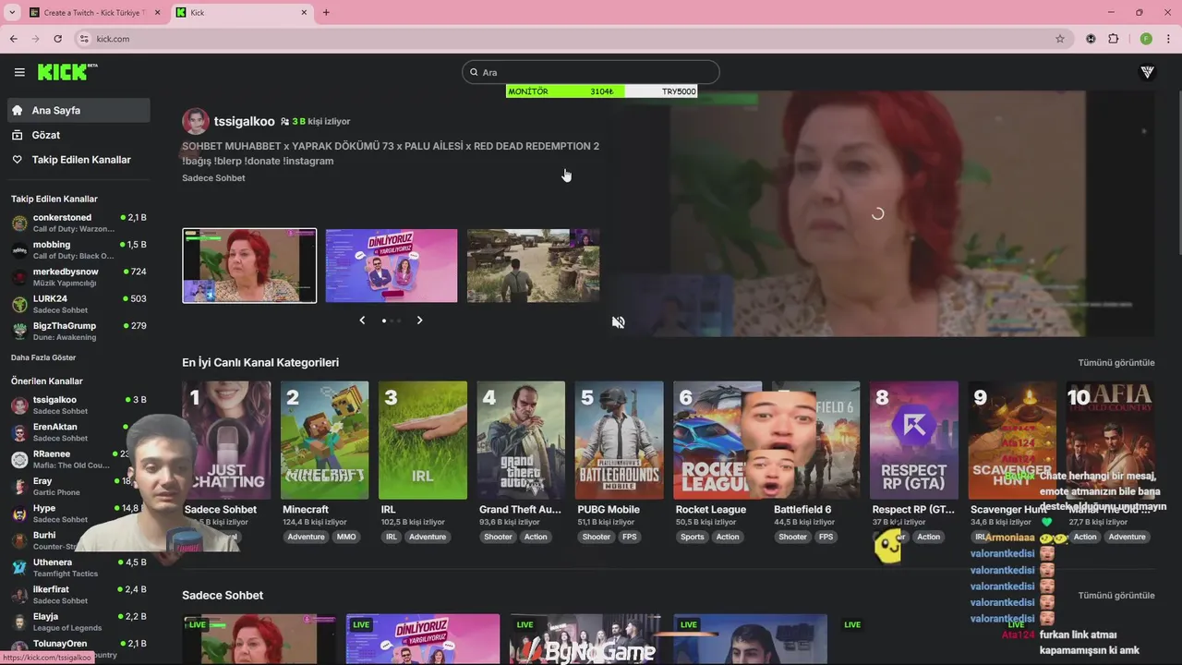Open the hamburger sidebar menu
This screenshot has width=1182, height=665.
[x=19, y=72]
